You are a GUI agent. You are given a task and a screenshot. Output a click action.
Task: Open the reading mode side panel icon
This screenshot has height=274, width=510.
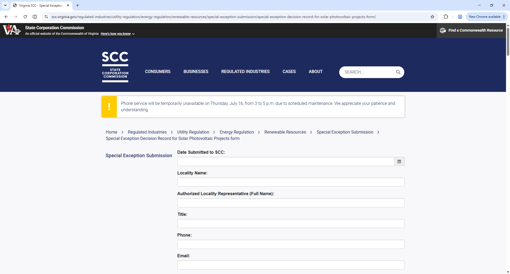coord(35,17)
